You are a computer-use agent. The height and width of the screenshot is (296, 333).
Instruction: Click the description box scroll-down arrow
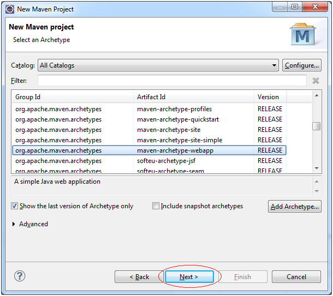tap(317, 191)
